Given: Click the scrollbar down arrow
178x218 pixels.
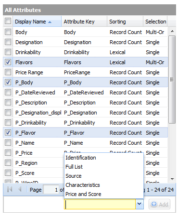Looking at the screenshot, I should tap(172, 179).
